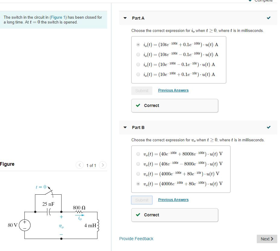Click the checkmark inside Part A's Correct box

[138, 105]
